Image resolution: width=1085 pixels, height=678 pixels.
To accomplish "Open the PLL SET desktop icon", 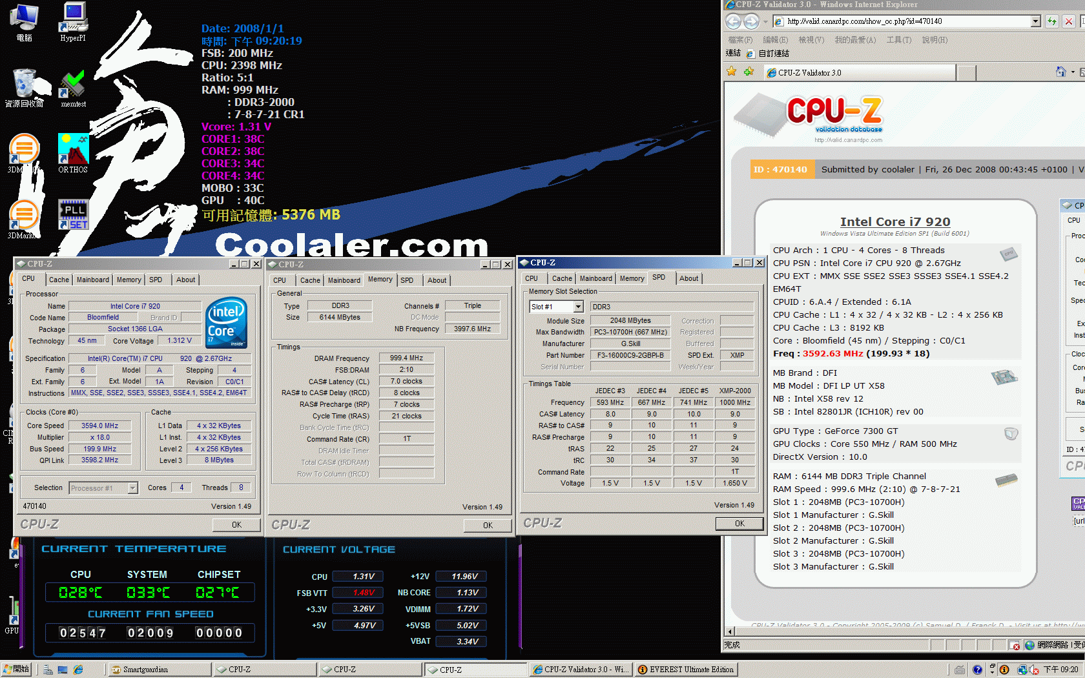I will (74, 214).
